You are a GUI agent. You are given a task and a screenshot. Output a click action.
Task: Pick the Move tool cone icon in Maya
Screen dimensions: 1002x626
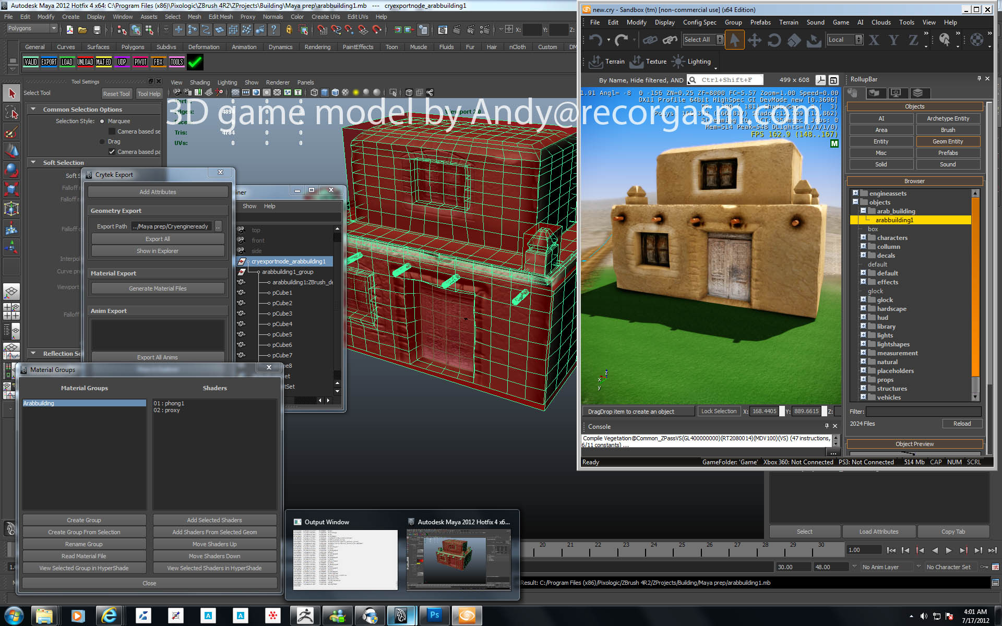coord(11,151)
